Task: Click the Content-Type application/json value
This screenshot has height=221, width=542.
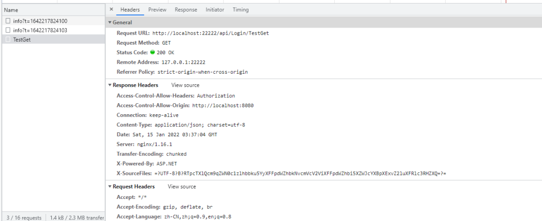Action: [x=200, y=125]
